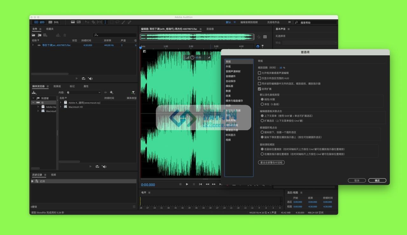
Task: Click the 搜索帮助 search field
Action: pos(315,23)
